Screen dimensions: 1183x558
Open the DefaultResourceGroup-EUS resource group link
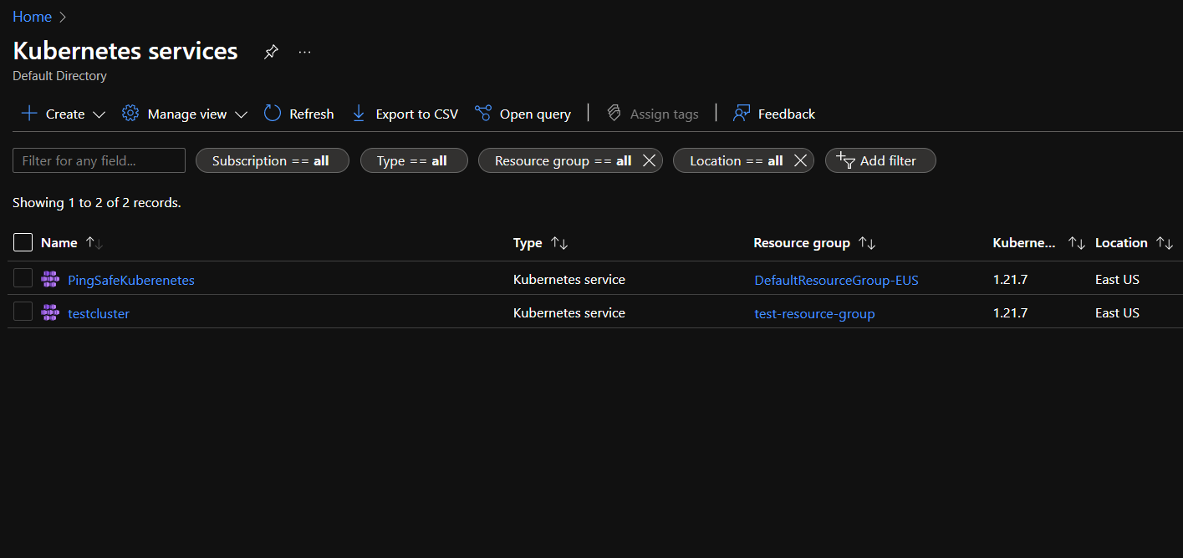pyautogui.click(x=836, y=280)
